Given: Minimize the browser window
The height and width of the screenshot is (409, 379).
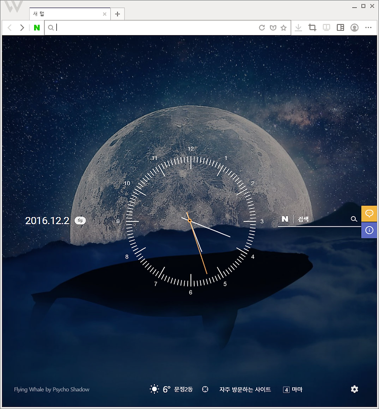Looking at the screenshot, I should pyautogui.click(x=354, y=6).
